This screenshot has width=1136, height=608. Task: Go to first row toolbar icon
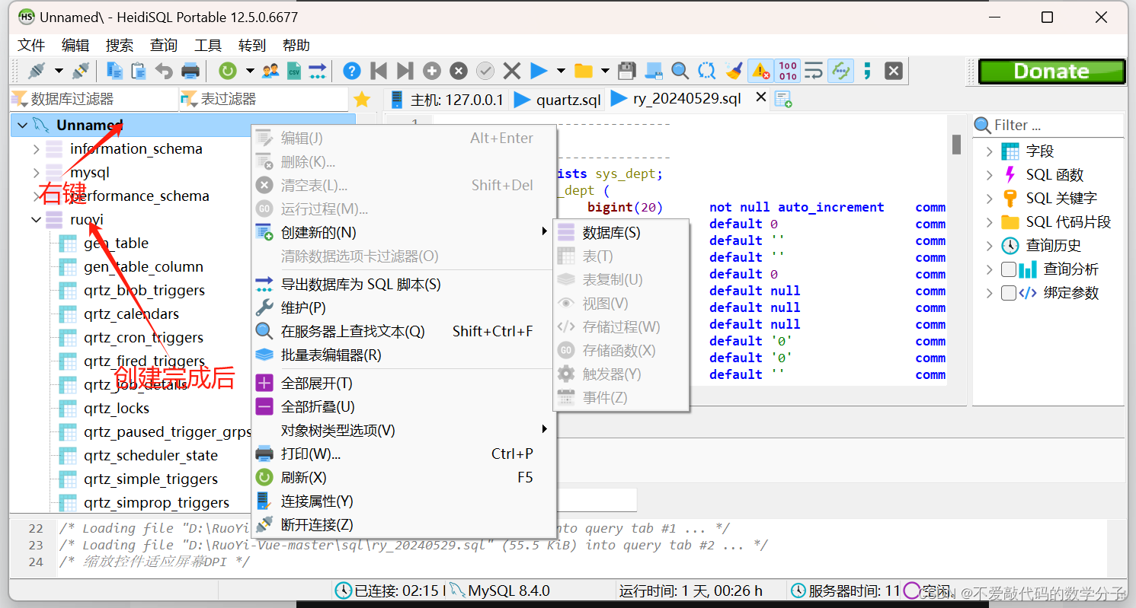(378, 71)
